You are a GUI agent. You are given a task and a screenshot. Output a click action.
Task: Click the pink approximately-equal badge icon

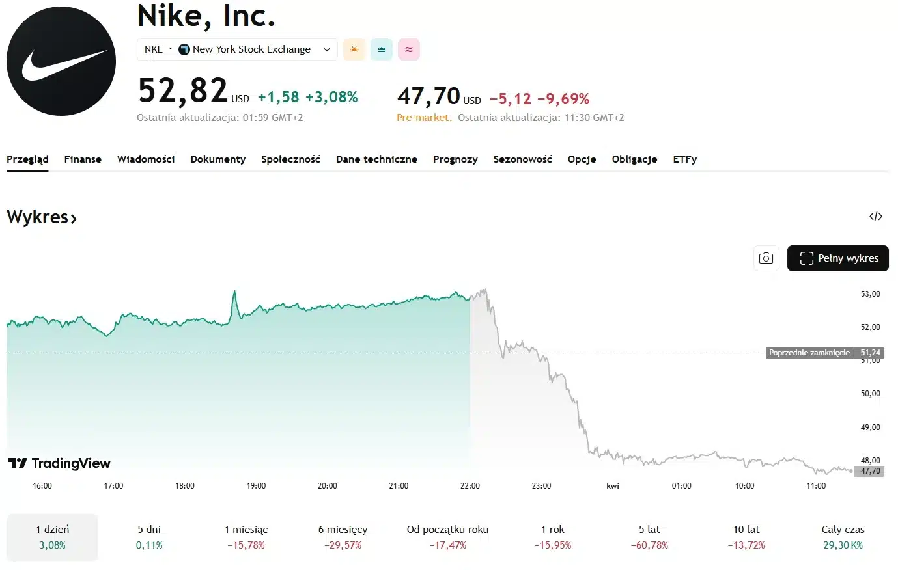pos(409,49)
